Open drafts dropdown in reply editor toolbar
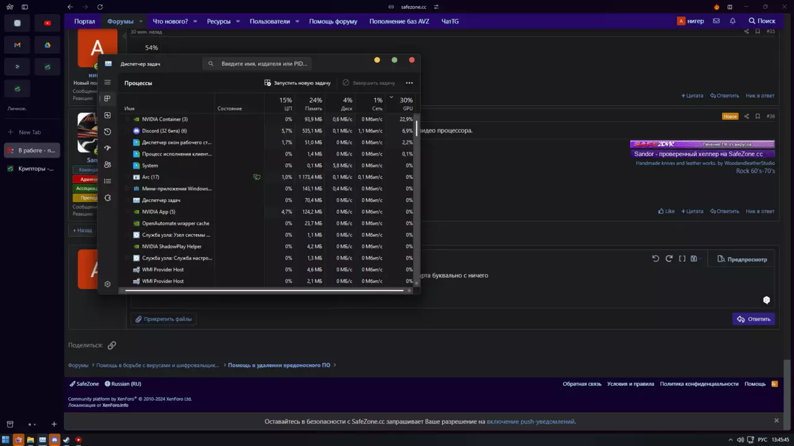Viewport: 794px width, 446px height. pyautogui.click(x=695, y=259)
